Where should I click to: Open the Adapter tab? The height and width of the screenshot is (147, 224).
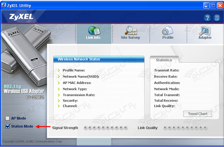point(205,34)
